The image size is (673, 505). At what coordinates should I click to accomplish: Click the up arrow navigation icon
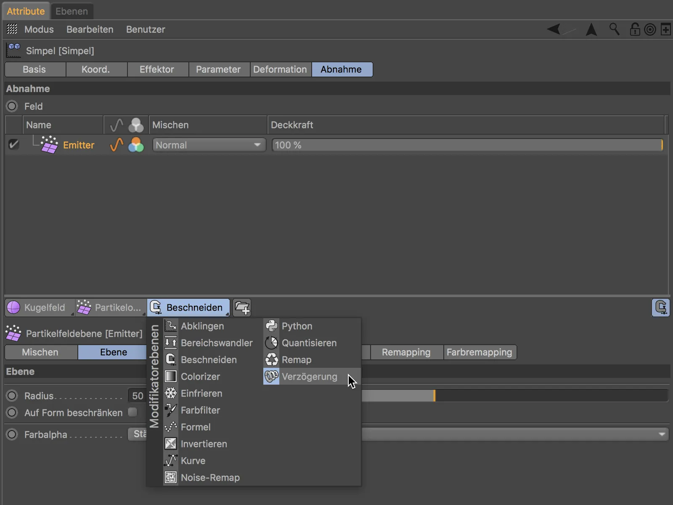click(591, 29)
